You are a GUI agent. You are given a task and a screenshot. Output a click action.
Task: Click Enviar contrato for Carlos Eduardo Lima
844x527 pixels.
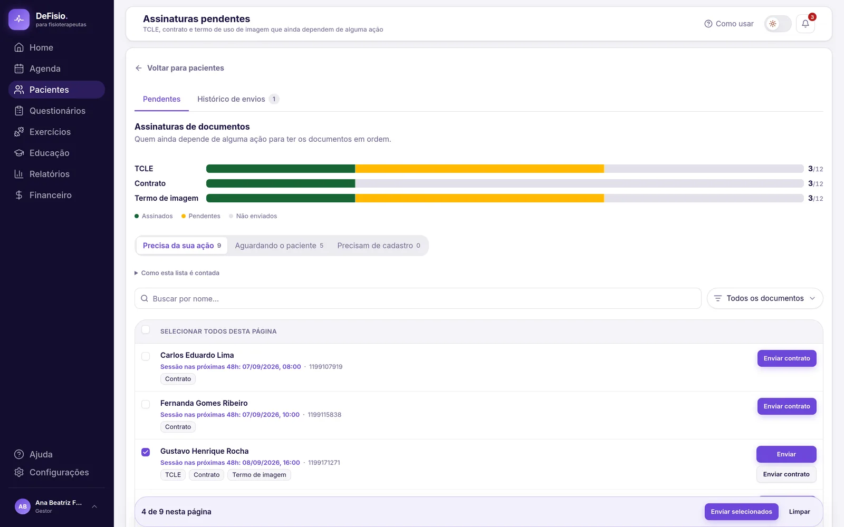787,358
